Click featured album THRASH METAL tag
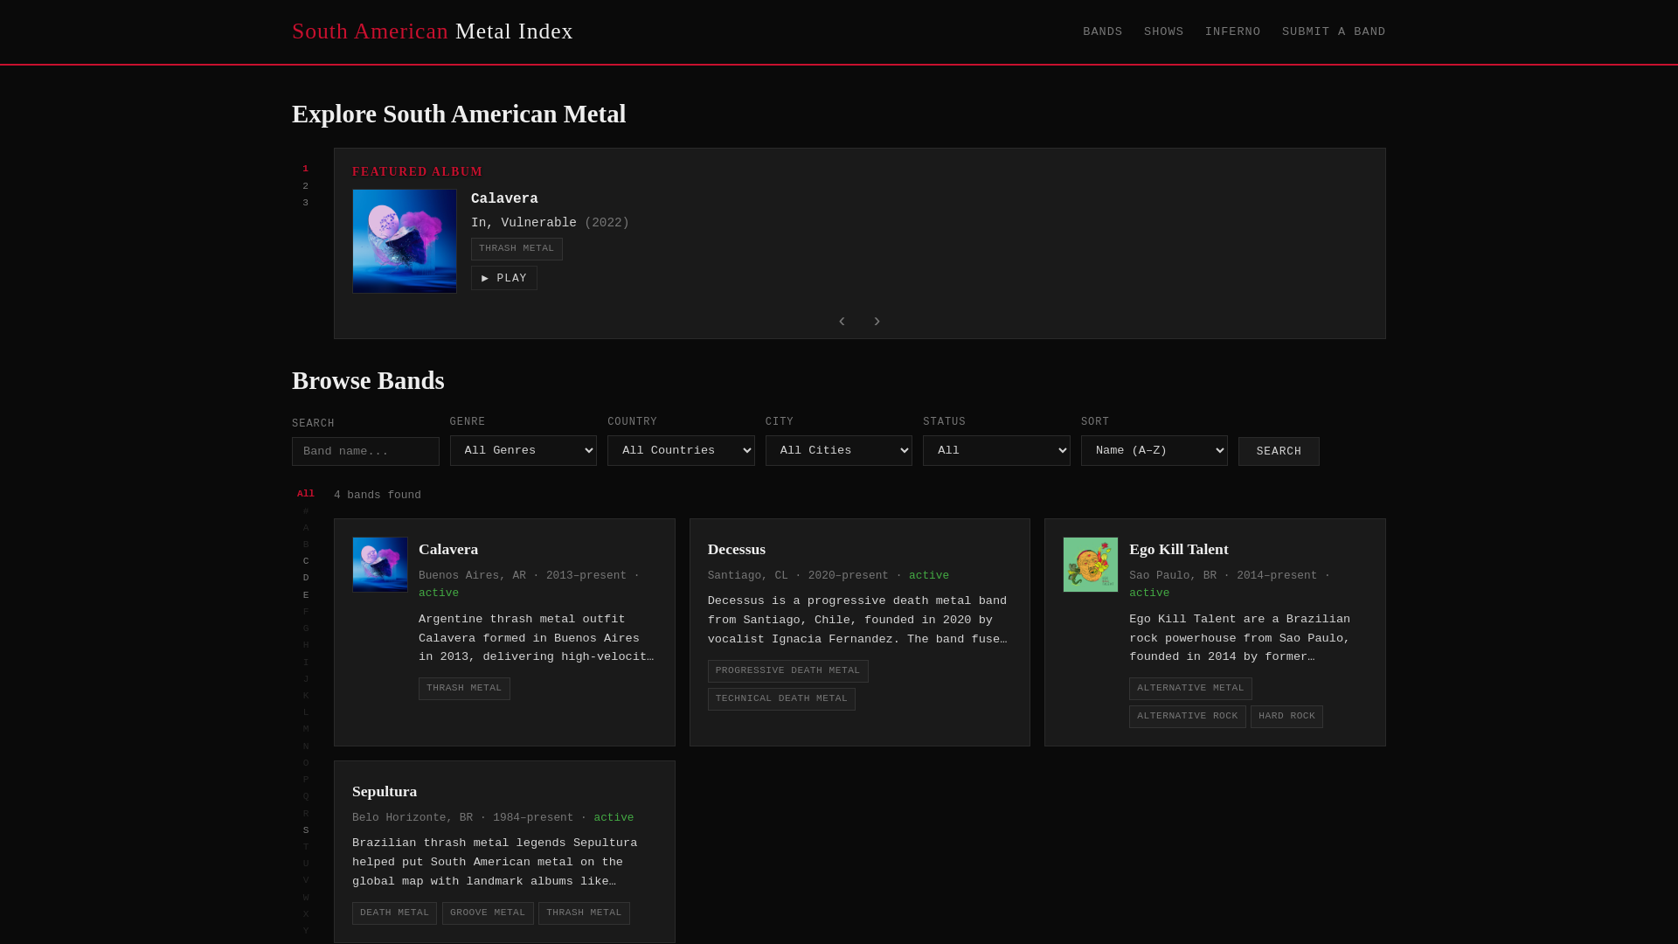1678x944 pixels. point(517,249)
